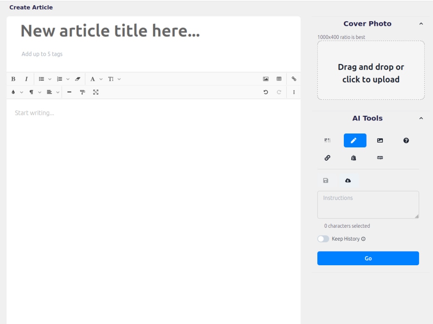Open the font size dropdown
The image size is (433, 324).
click(113, 79)
